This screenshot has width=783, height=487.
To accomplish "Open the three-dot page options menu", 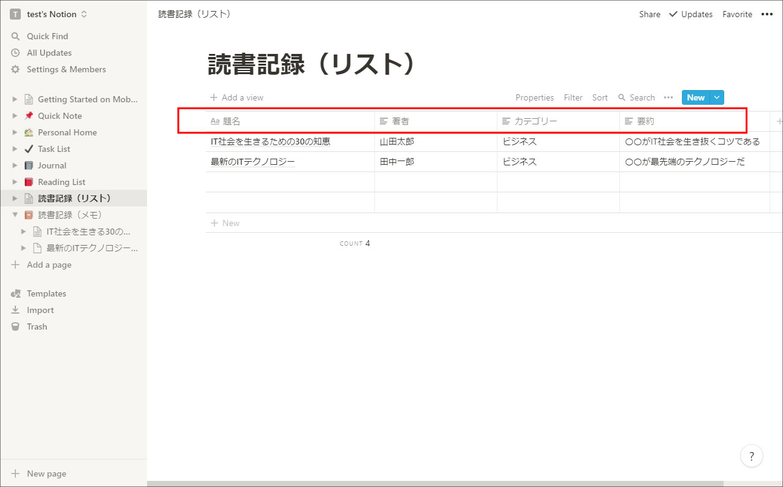I will click(x=766, y=14).
